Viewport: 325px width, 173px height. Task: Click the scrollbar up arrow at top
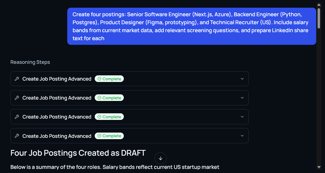click(319, 4)
